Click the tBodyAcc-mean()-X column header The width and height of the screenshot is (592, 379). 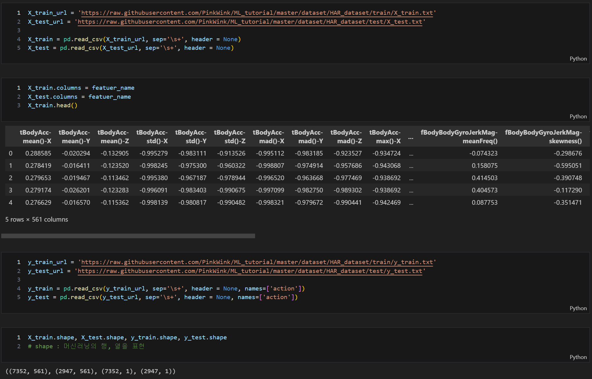pyautogui.click(x=36, y=137)
